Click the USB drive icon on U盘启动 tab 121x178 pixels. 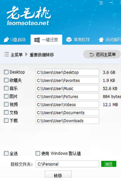point(6,40)
